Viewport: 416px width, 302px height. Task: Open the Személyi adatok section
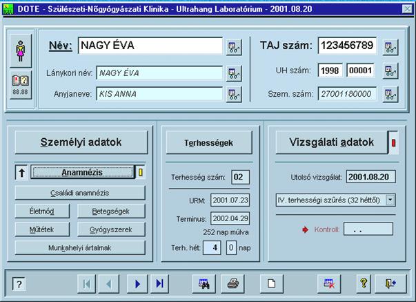click(81, 142)
